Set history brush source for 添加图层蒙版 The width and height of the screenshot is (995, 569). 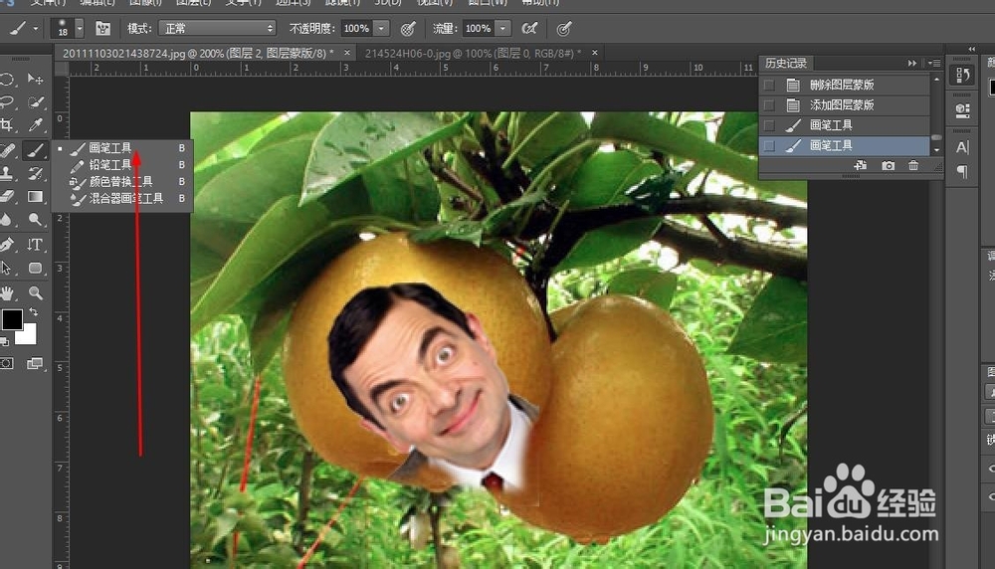[x=769, y=105]
